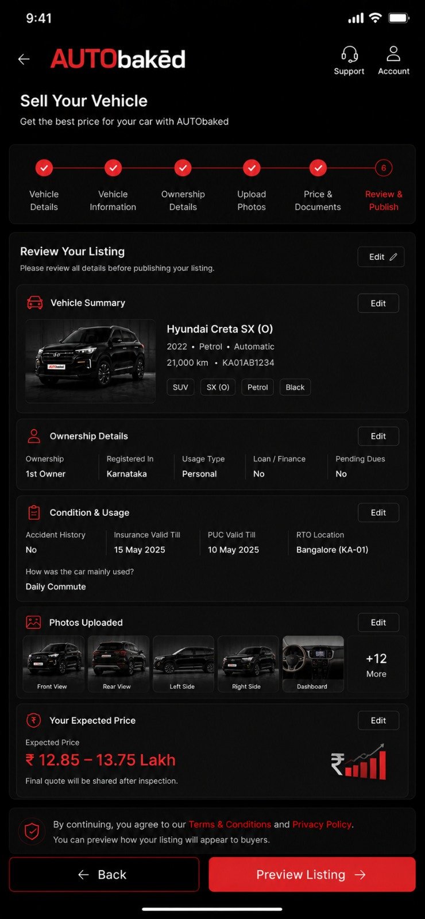Click the 15 May 2025 insurance date
This screenshot has width=425, height=919.
(140, 550)
